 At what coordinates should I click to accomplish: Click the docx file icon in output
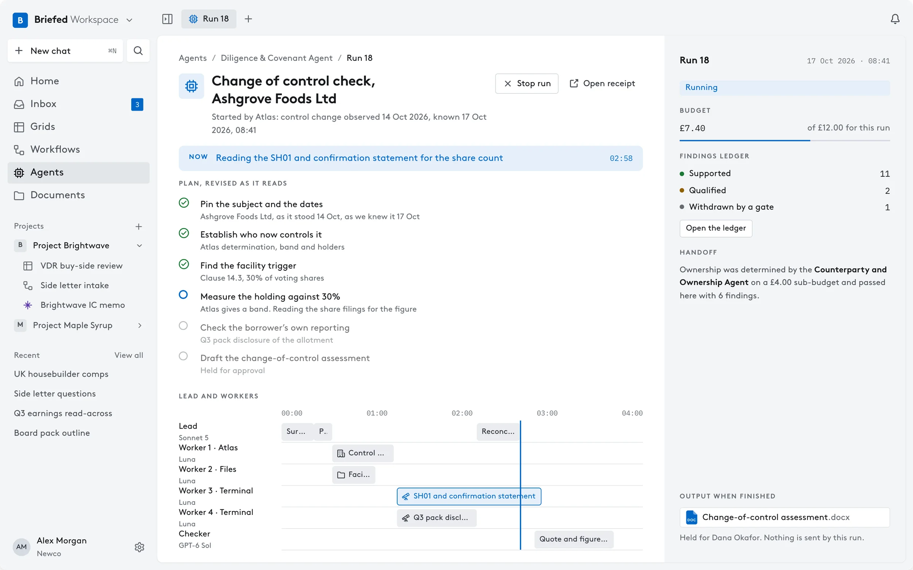pyautogui.click(x=692, y=518)
